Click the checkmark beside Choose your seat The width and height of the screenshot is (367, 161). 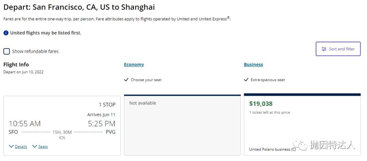(x=126, y=80)
